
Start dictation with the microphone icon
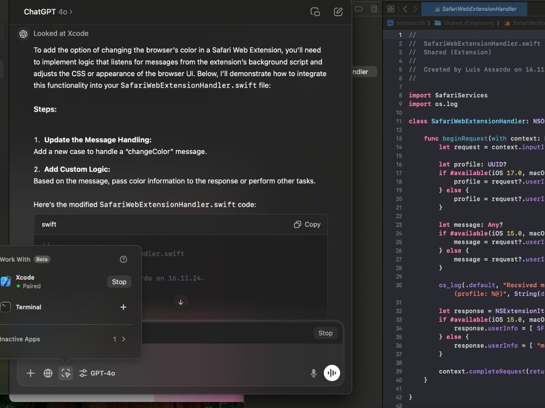point(313,373)
